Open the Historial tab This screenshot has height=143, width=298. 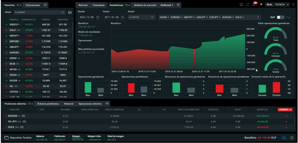68,104
